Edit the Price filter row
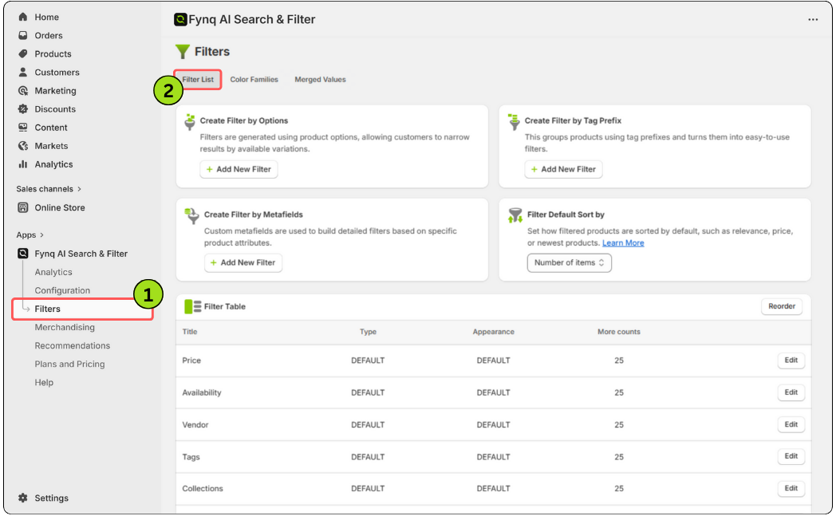The width and height of the screenshot is (836, 516). (791, 360)
